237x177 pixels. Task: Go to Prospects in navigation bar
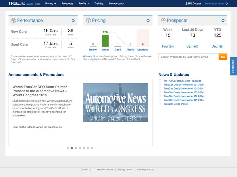(x=67, y=4)
